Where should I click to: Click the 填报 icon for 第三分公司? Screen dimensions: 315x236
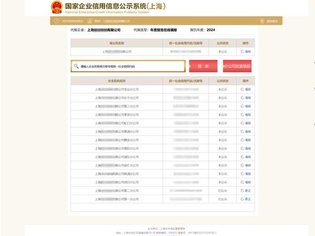click(x=242, y=106)
